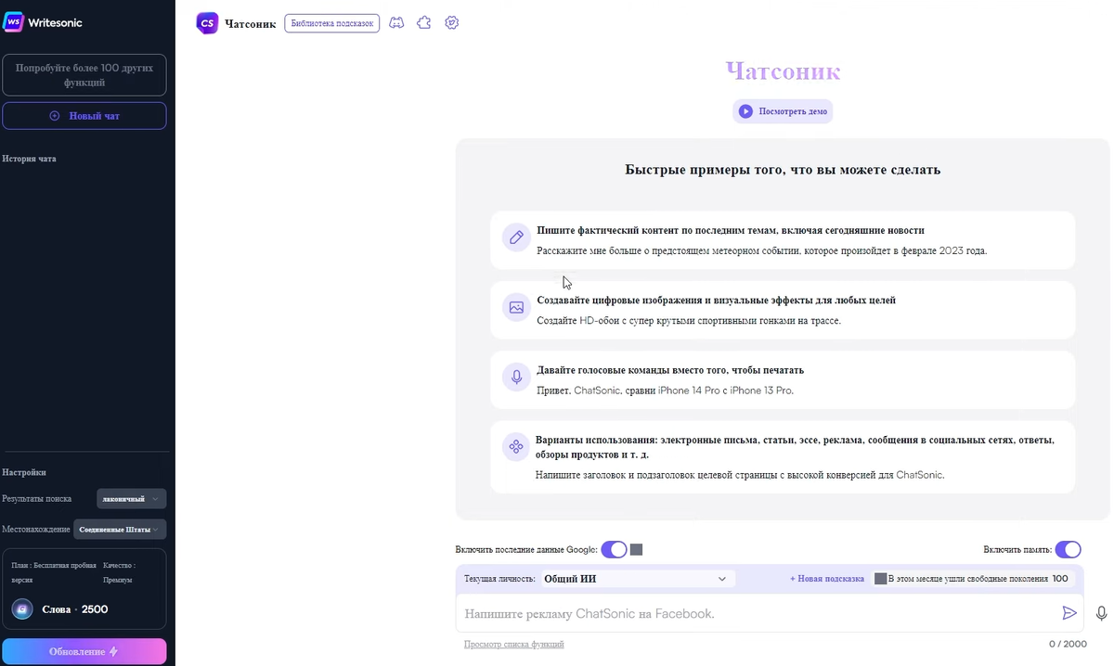The height and width of the screenshot is (666, 1114).
Task: Click the puzzle extension icon
Action: tap(424, 22)
